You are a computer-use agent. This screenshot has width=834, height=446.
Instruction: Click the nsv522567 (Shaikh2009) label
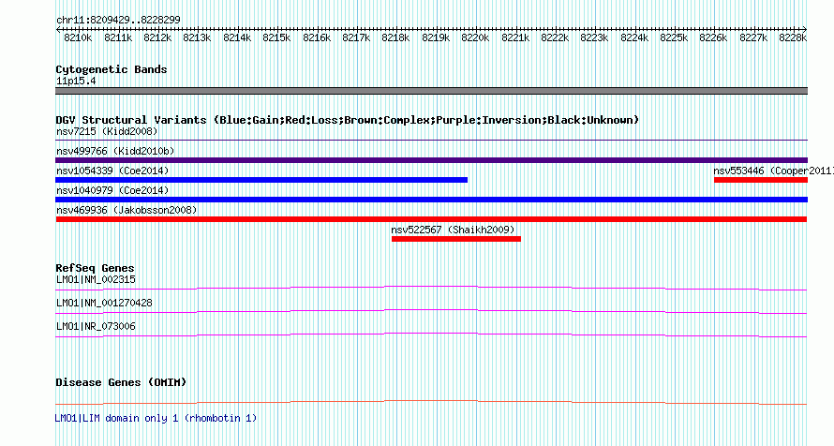[453, 230]
